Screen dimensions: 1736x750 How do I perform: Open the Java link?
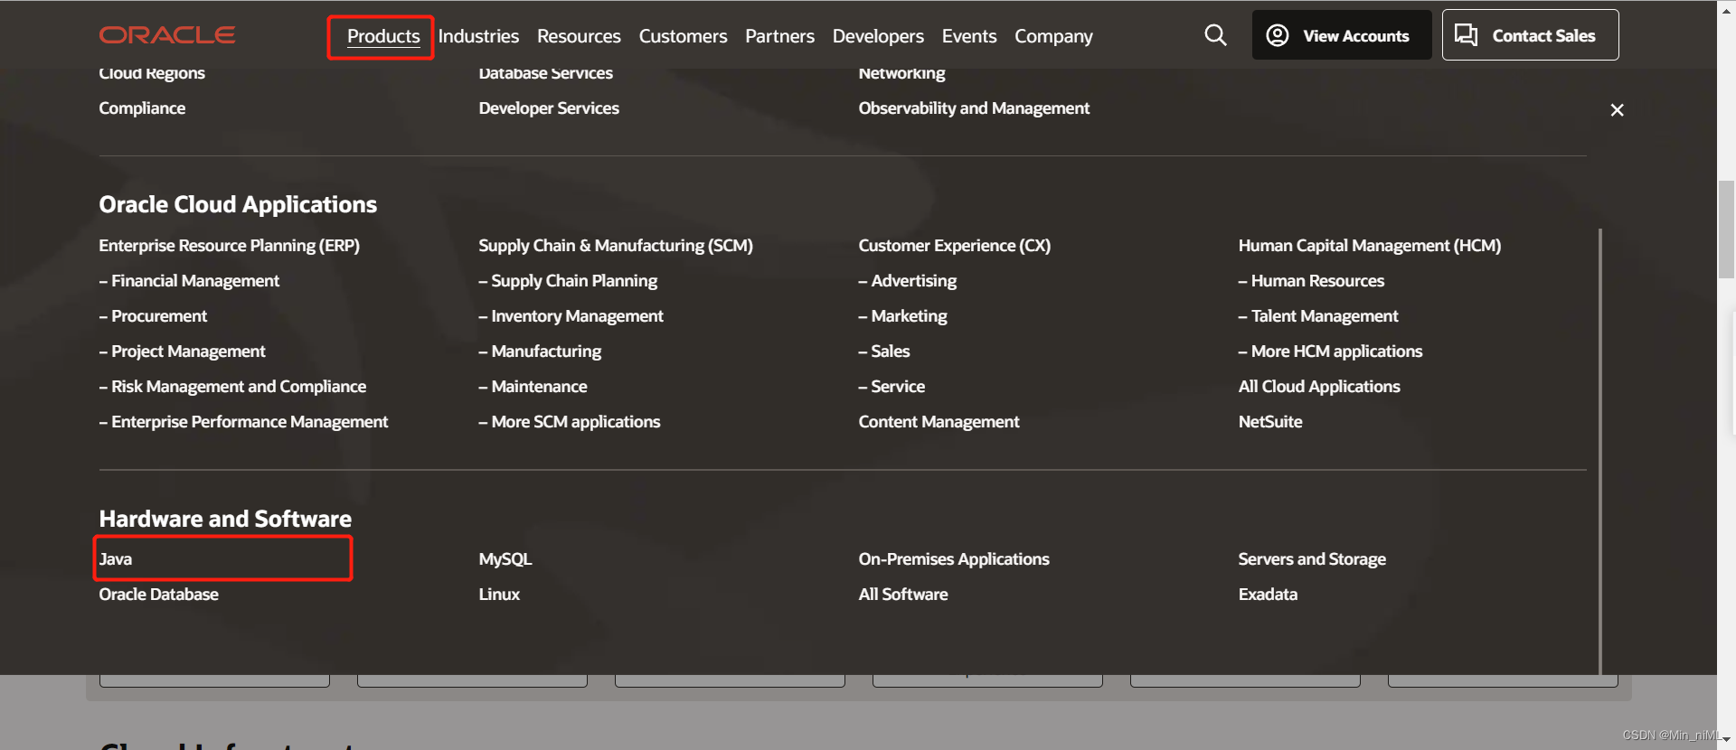(x=115, y=559)
